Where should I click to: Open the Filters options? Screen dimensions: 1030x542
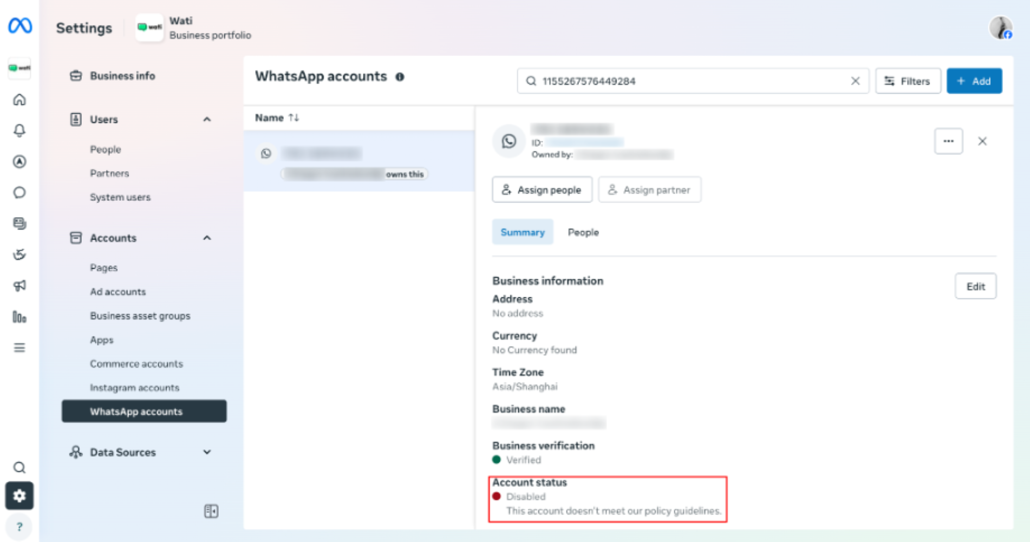click(x=908, y=81)
